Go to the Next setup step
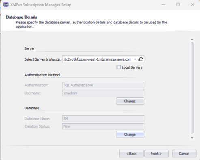 pyautogui.click(x=157, y=154)
